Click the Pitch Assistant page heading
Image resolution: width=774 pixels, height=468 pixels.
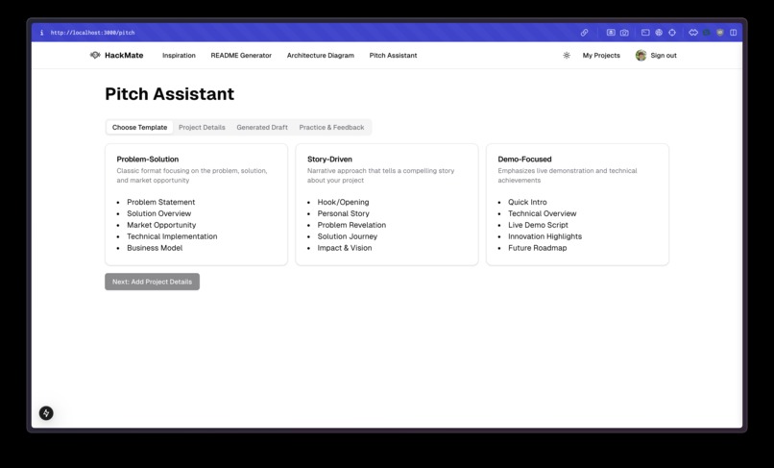(x=169, y=94)
